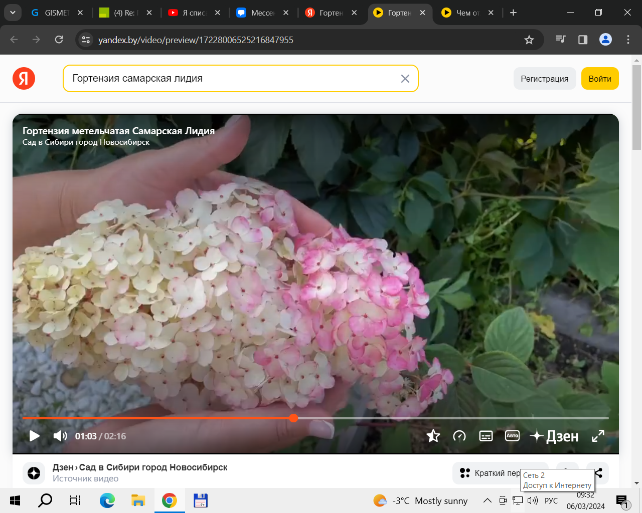Share the video using share icon
Image resolution: width=642 pixels, height=513 pixels.
[598, 472]
